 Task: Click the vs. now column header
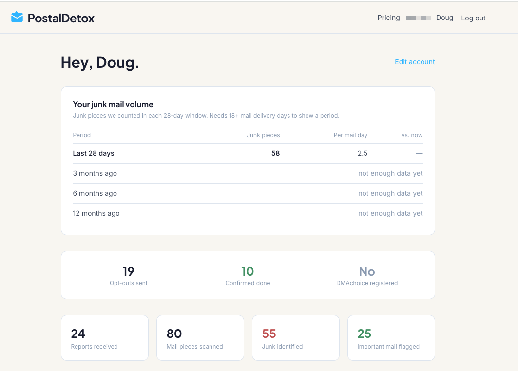click(x=412, y=135)
